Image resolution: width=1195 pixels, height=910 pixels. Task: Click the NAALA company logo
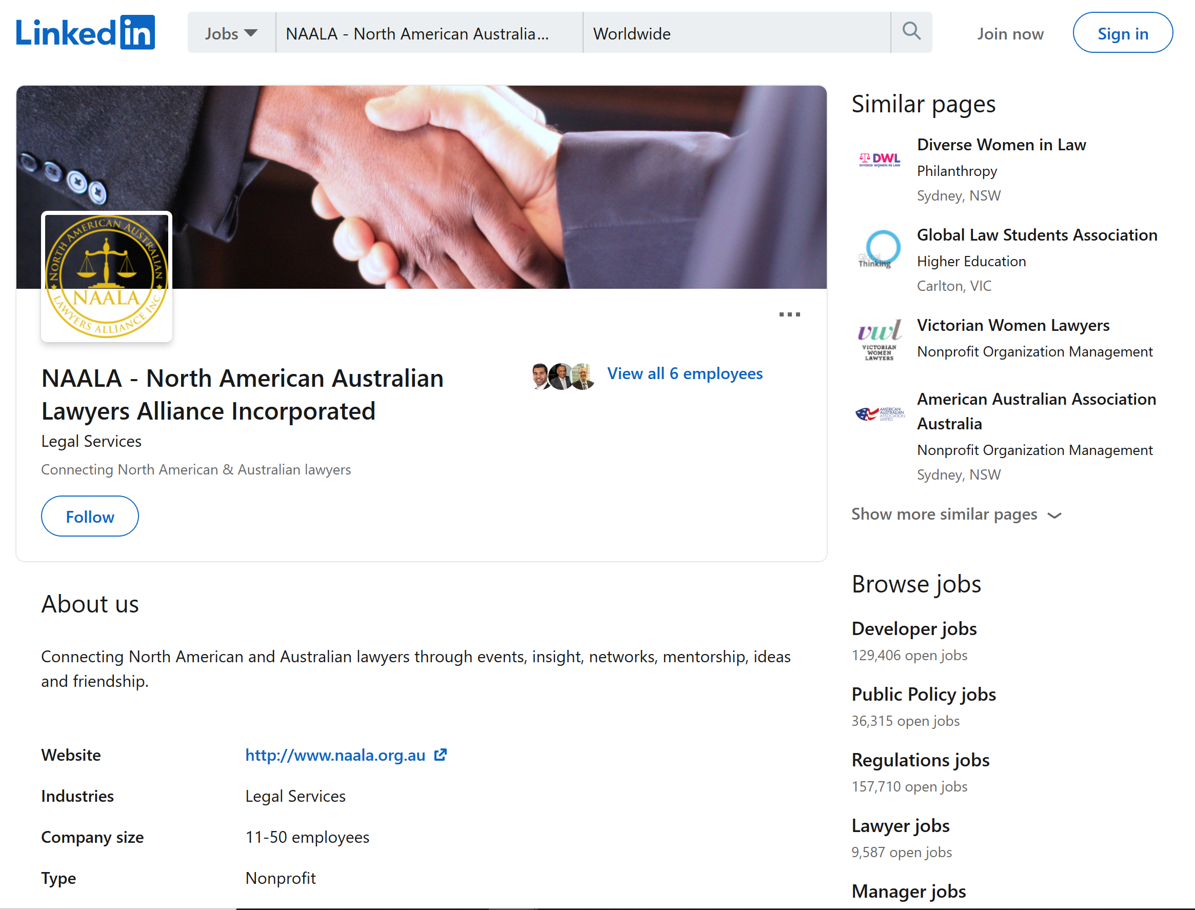107,276
